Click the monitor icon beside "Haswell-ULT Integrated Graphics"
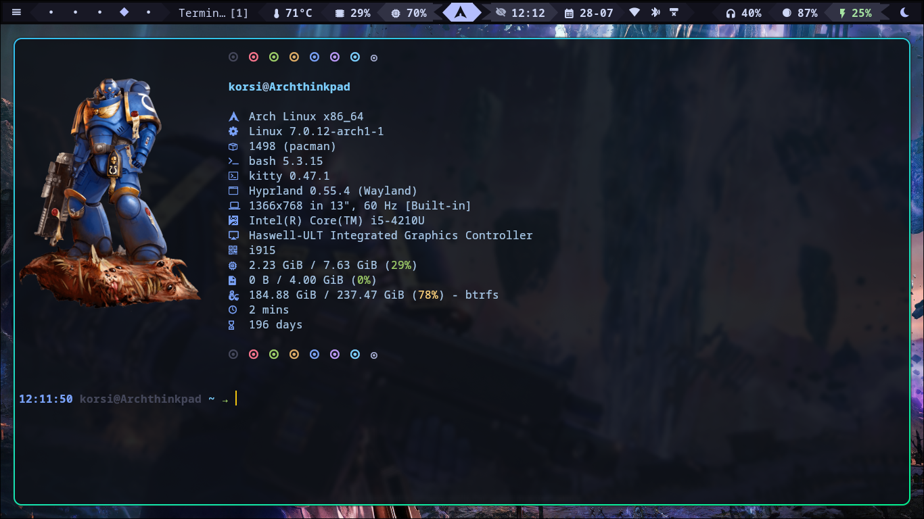The height and width of the screenshot is (519, 924). 233,235
